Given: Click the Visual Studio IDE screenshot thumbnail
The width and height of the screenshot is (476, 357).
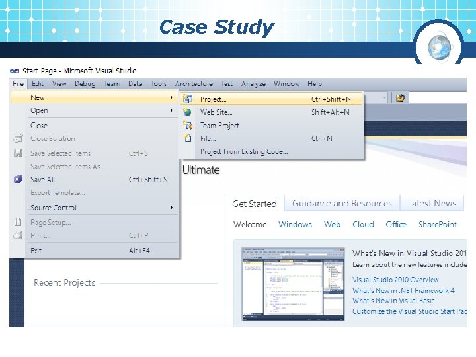Looking at the screenshot, I should point(293,284).
